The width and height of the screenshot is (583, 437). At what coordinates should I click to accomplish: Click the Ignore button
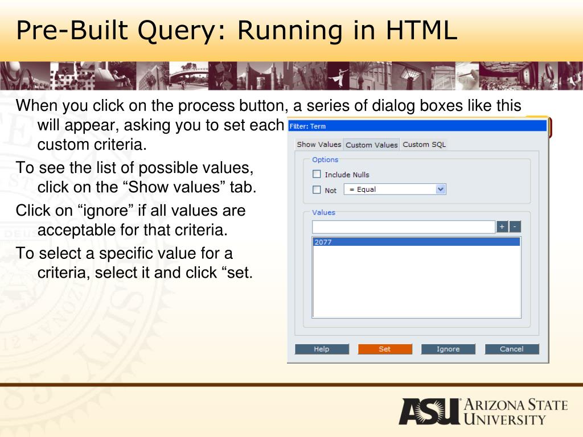coord(448,349)
